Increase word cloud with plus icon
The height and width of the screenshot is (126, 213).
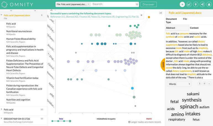[x=204, y=84]
